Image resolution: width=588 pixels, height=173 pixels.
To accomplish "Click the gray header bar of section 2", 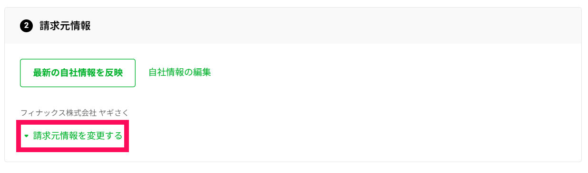I will pos(293,26).
